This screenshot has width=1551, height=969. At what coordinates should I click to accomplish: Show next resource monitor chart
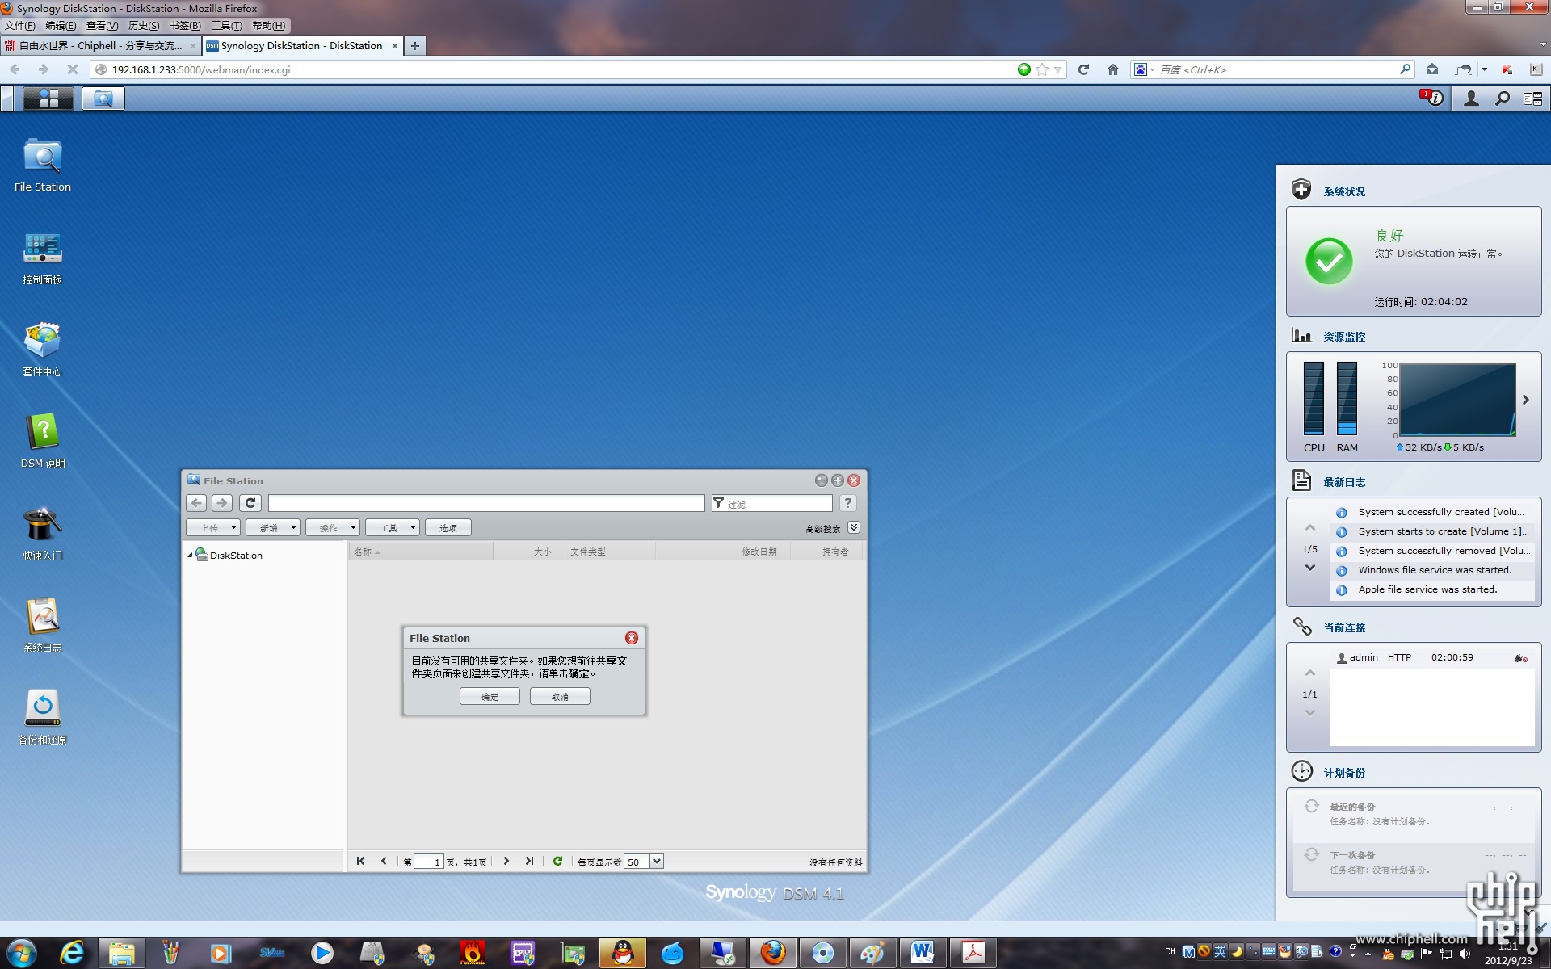point(1526,400)
